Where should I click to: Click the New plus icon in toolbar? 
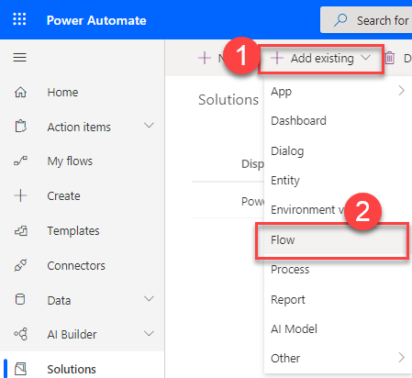(x=205, y=58)
